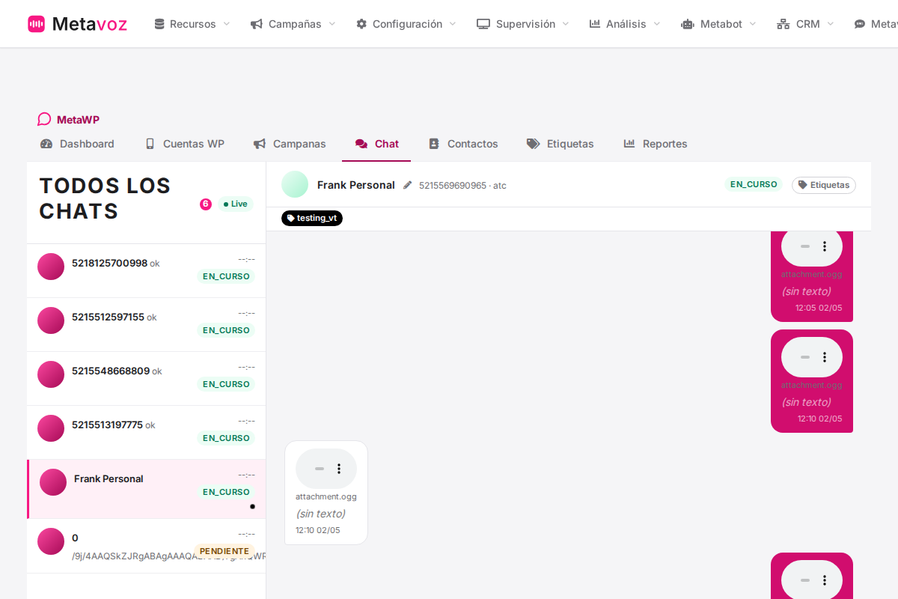Switch to the Reportes tab
898x599 pixels.
656,144
